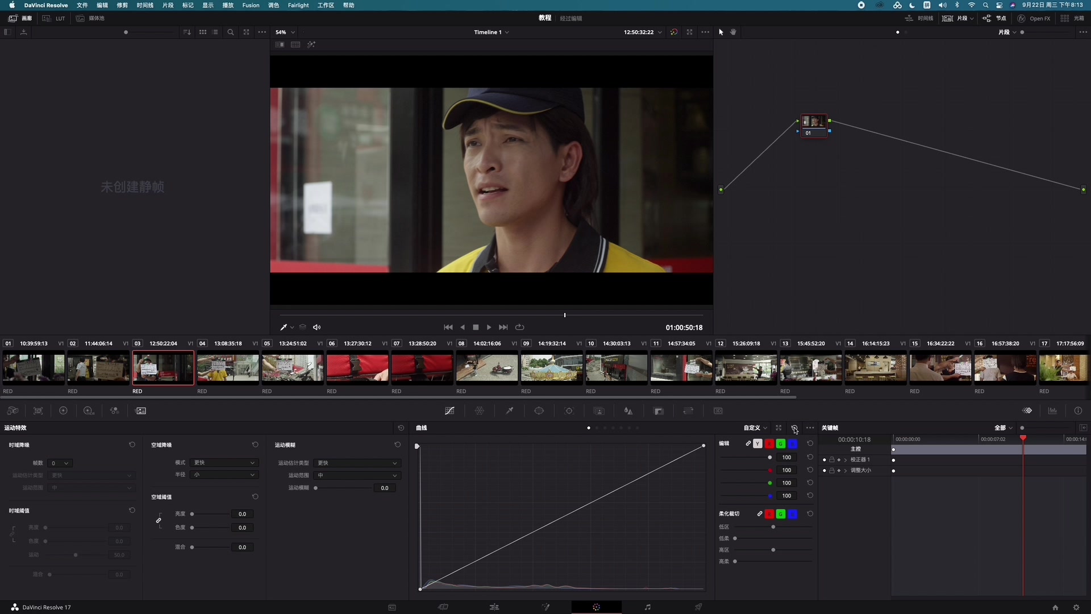Open the Curves palette icon
This screenshot has width=1091, height=614.
point(449,411)
